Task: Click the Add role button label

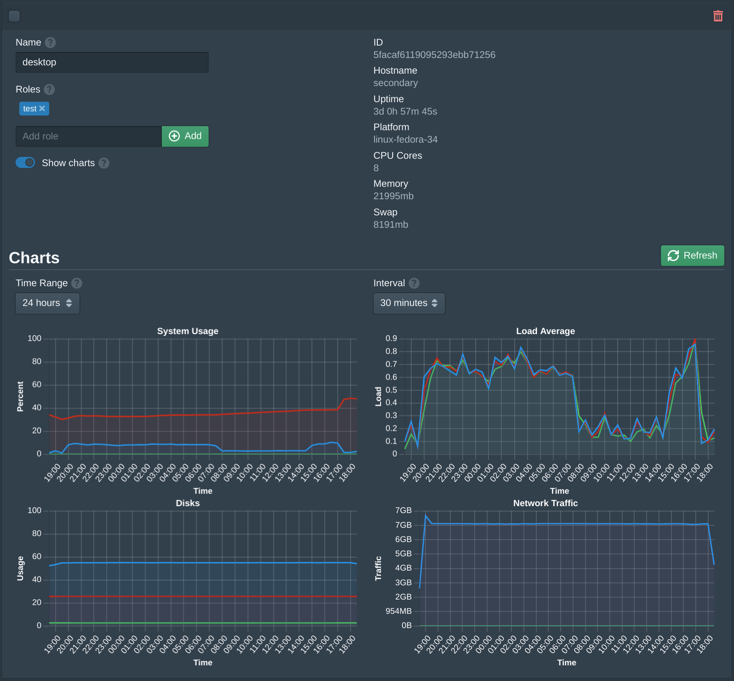Action: point(193,136)
